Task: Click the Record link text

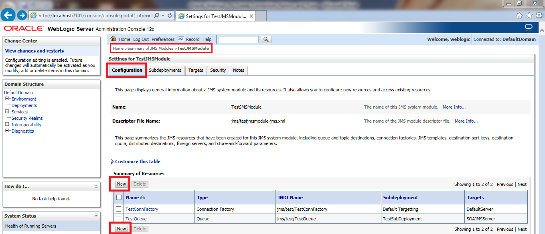Action: pos(192,39)
